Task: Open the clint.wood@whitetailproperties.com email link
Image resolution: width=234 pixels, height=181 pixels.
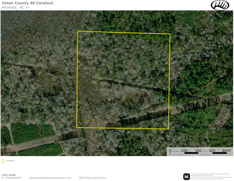Action: [x=50, y=178]
